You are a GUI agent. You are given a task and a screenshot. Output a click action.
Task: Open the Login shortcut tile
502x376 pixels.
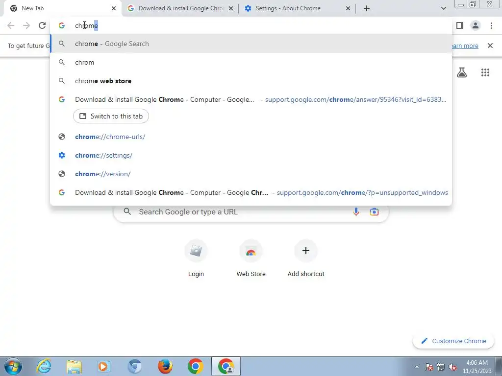(x=196, y=259)
